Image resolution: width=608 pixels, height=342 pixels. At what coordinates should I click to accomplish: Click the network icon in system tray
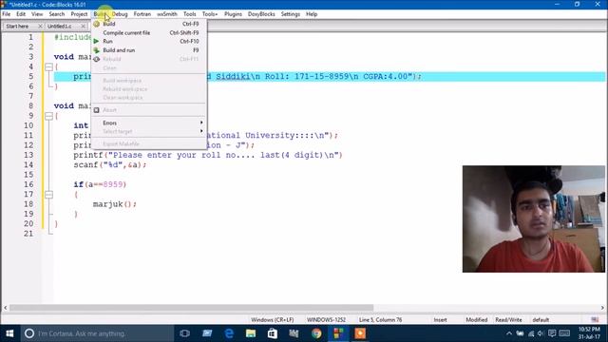click(x=531, y=333)
